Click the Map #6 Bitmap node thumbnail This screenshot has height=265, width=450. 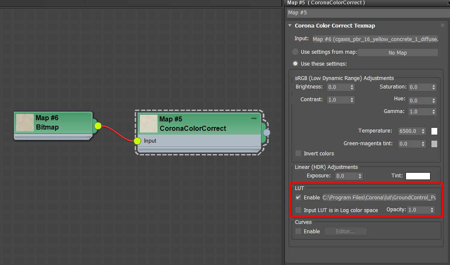click(x=25, y=123)
